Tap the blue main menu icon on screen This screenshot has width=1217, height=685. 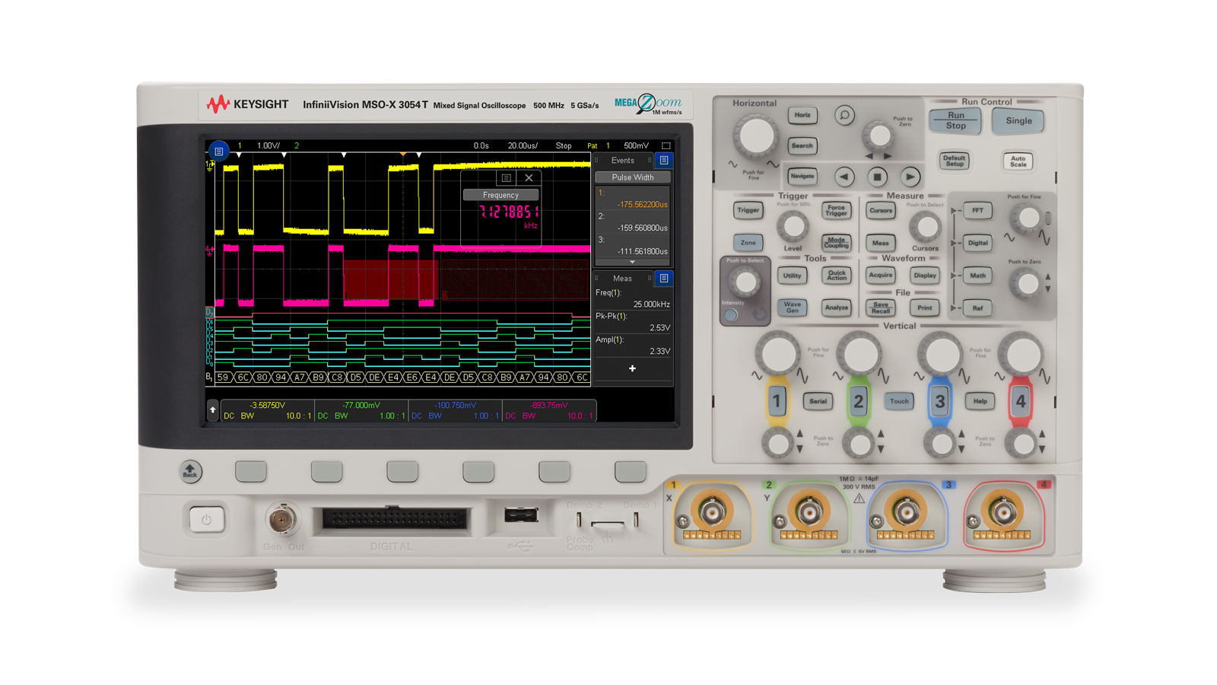(x=218, y=151)
